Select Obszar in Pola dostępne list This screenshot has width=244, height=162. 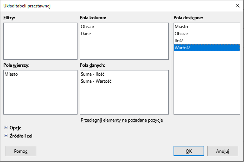pos(181,34)
